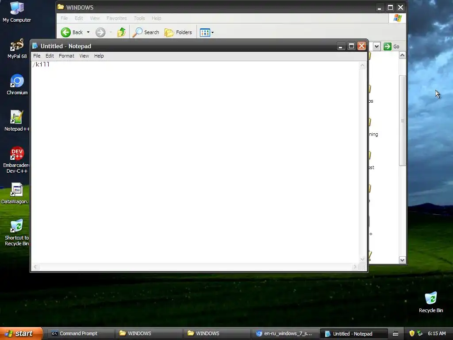Click Back arrow in WINDOWS explorer
Image resolution: width=453 pixels, height=340 pixels.
point(66,32)
